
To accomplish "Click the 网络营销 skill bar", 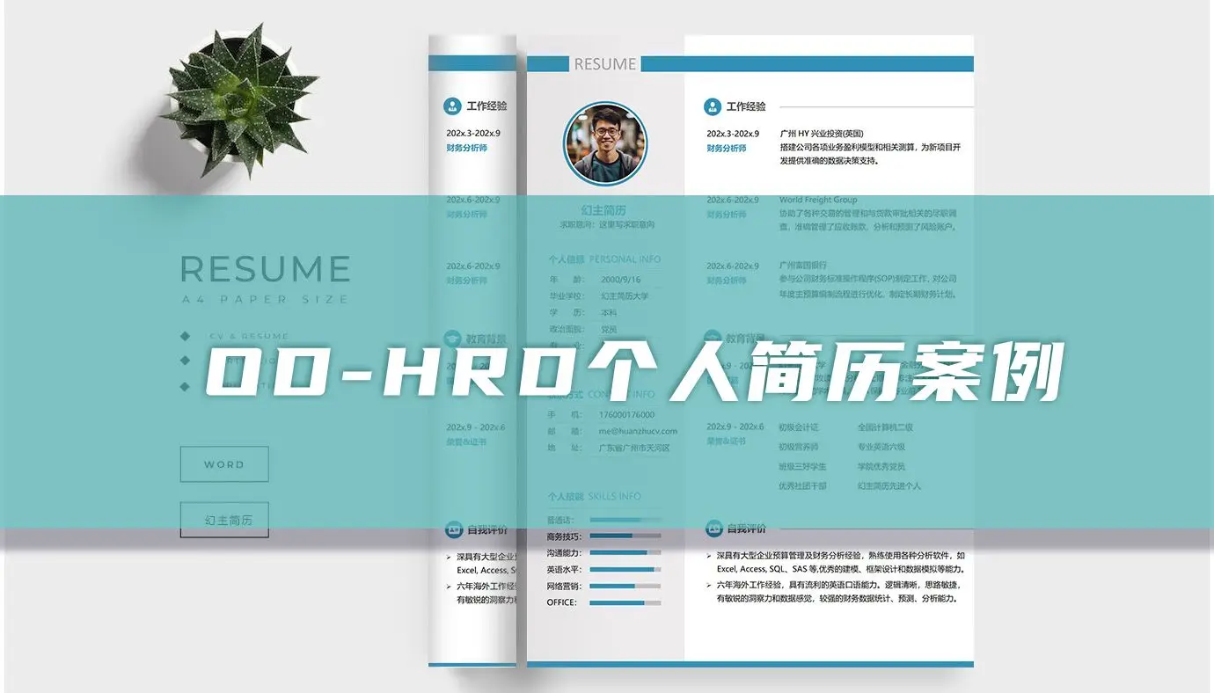I will [625, 586].
